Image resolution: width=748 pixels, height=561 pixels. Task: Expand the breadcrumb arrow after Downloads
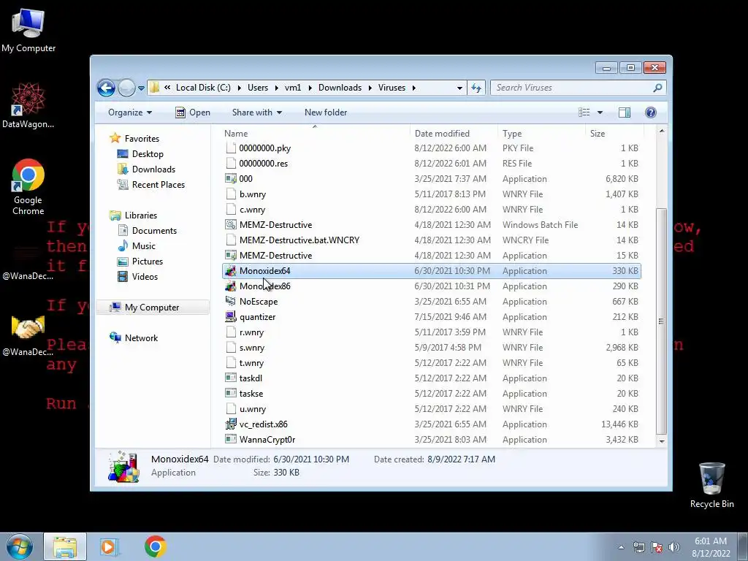[370, 88]
